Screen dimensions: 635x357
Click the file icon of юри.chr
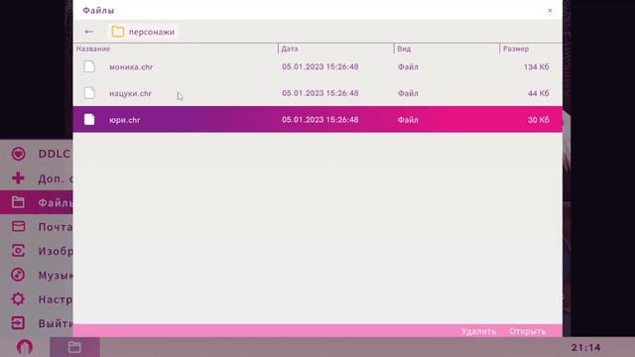click(89, 119)
